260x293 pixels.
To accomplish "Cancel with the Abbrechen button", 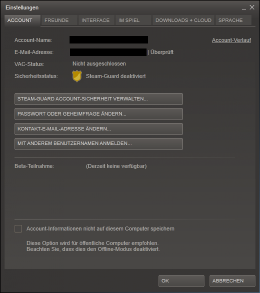I will (x=232, y=281).
